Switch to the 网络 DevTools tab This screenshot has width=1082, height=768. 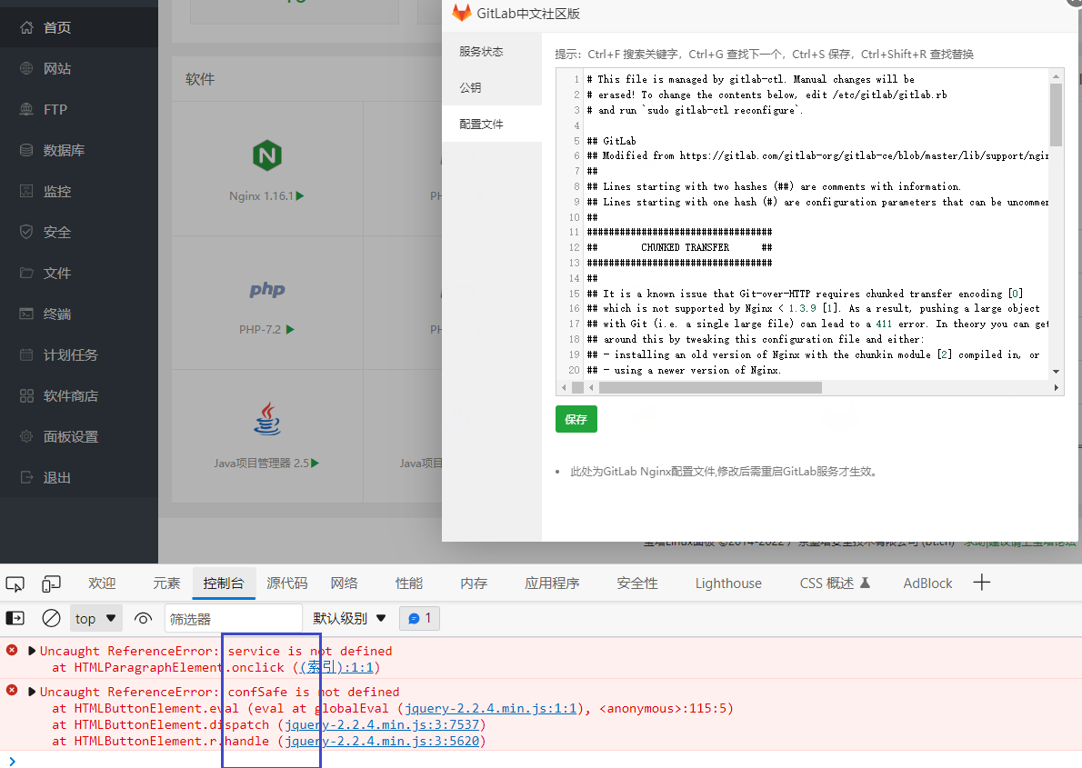point(345,583)
